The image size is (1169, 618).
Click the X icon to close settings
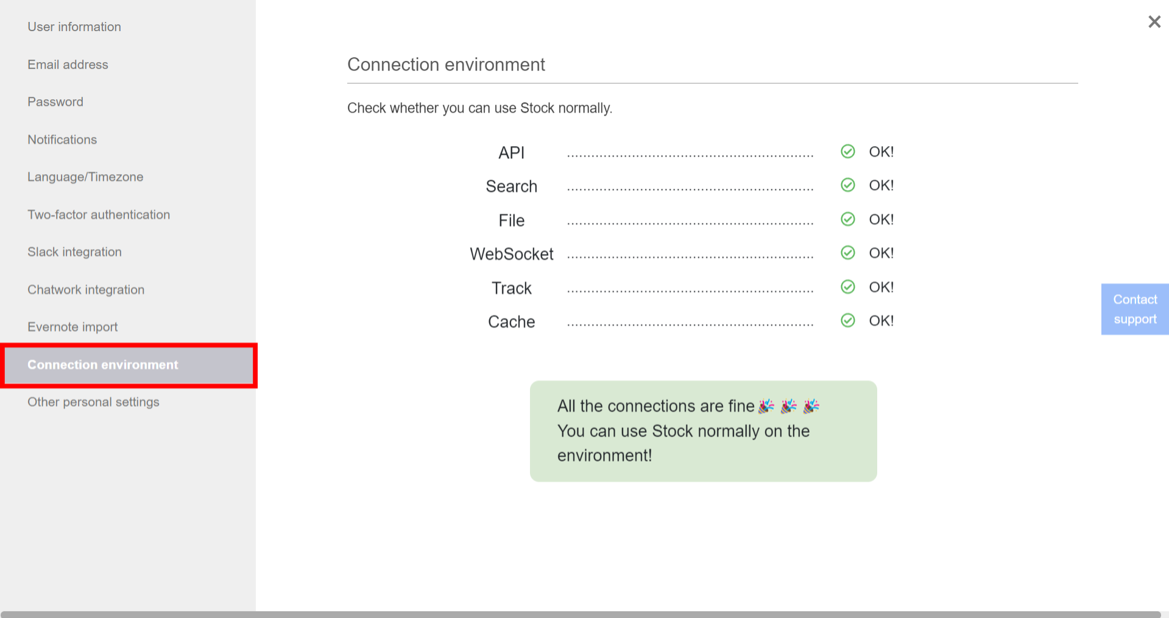(1154, 21)
